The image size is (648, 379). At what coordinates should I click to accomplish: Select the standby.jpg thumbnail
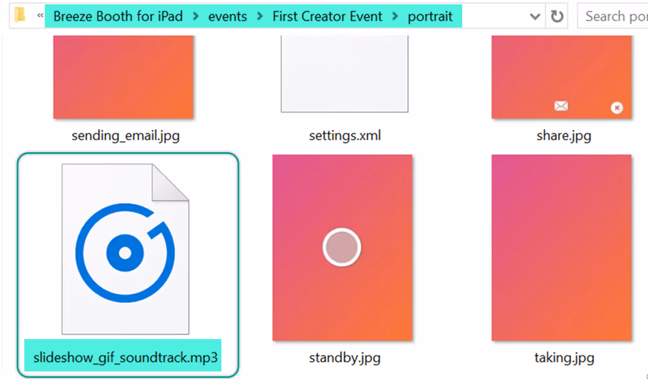click(342, 248)
